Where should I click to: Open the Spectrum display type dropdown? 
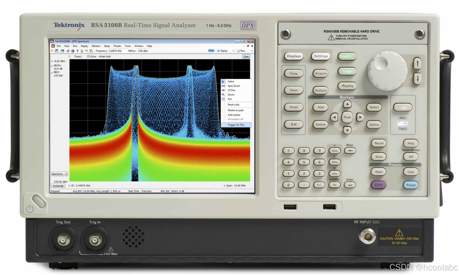59,174
